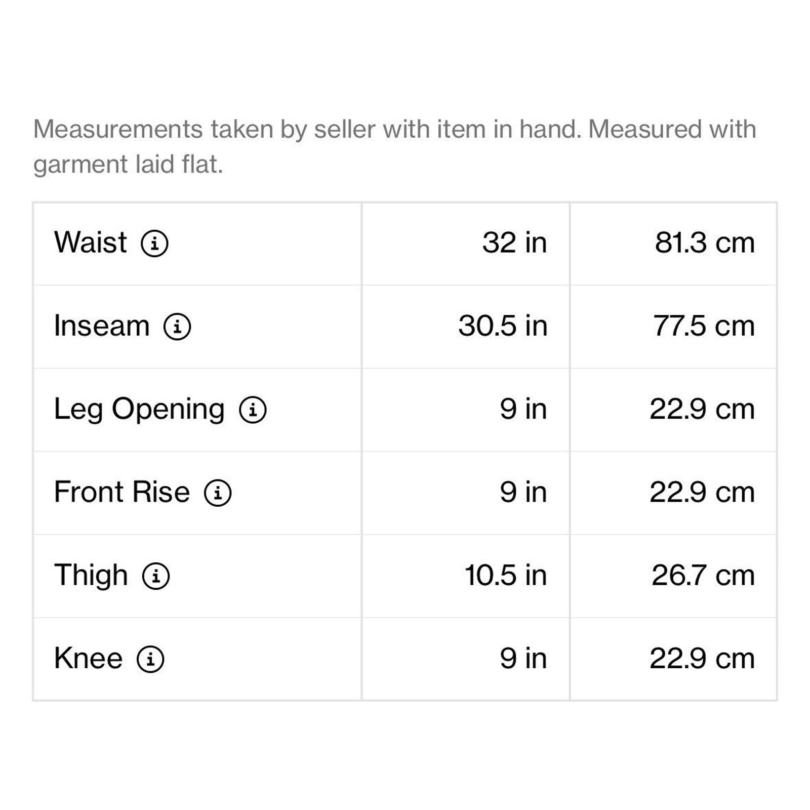Screen dimensions: 810x810
Task: Click the info icon beside Thigh
Action: pos(156,576)
